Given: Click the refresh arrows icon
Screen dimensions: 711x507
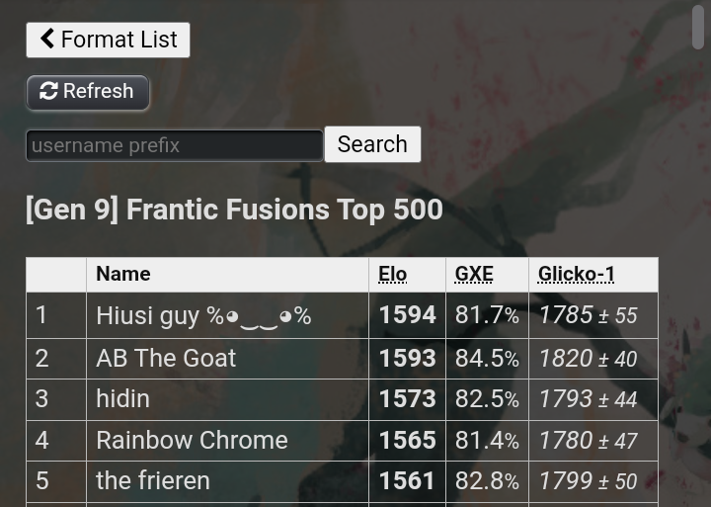Looking at the screenshot, I should point(48,92).
